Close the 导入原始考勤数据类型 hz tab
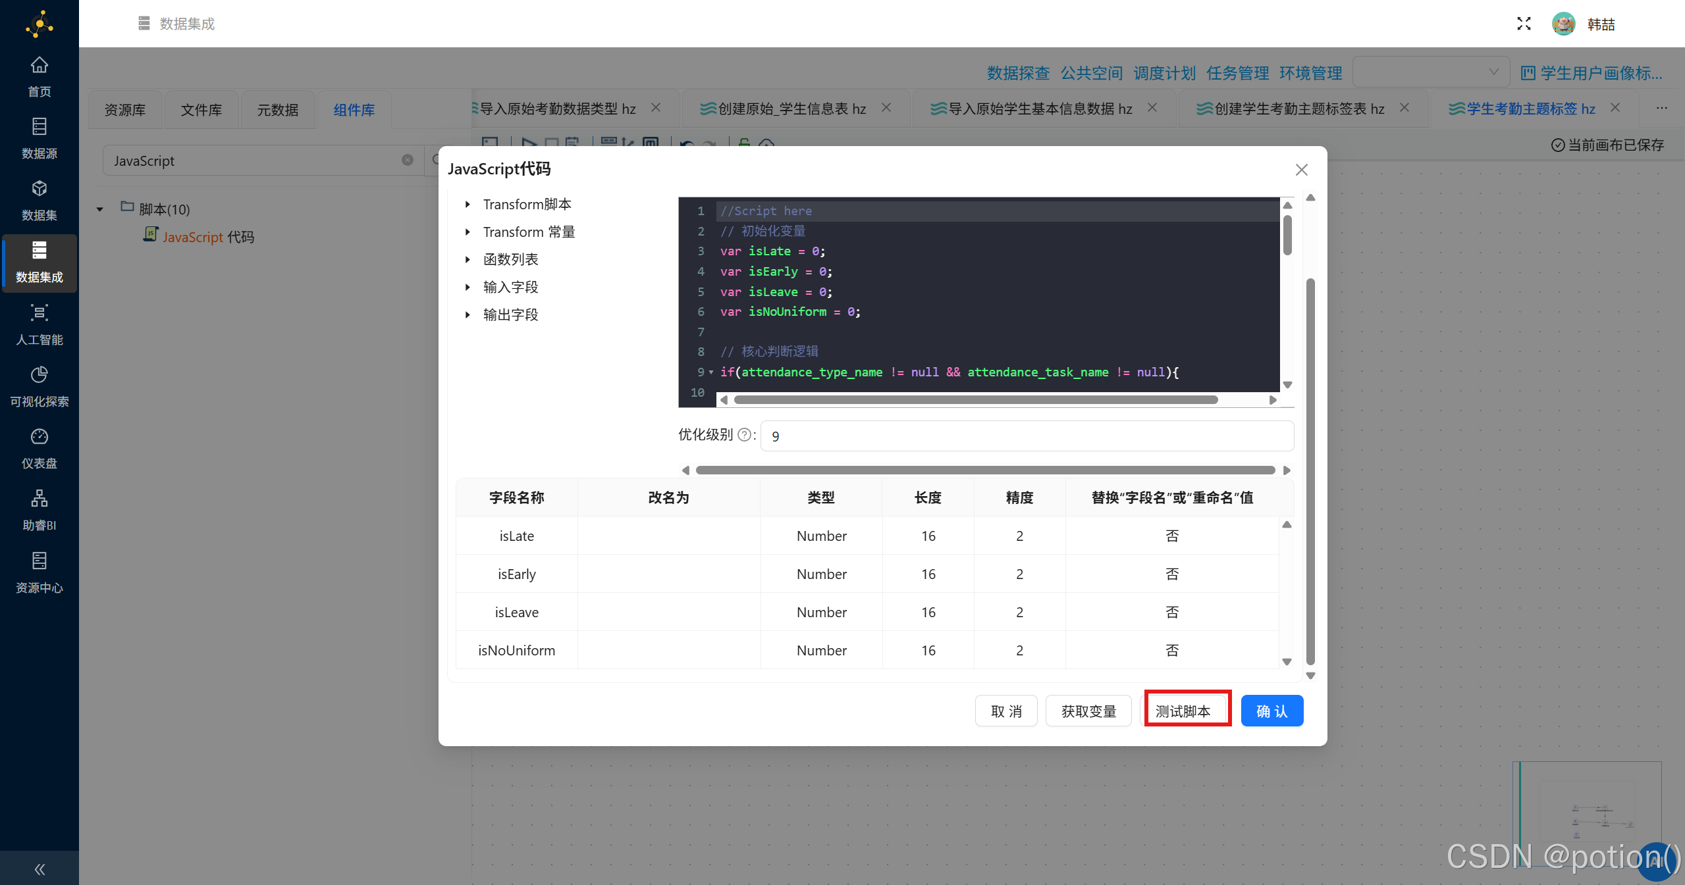The height and width of the screenshot is (885, 1685). click(656, 107)
